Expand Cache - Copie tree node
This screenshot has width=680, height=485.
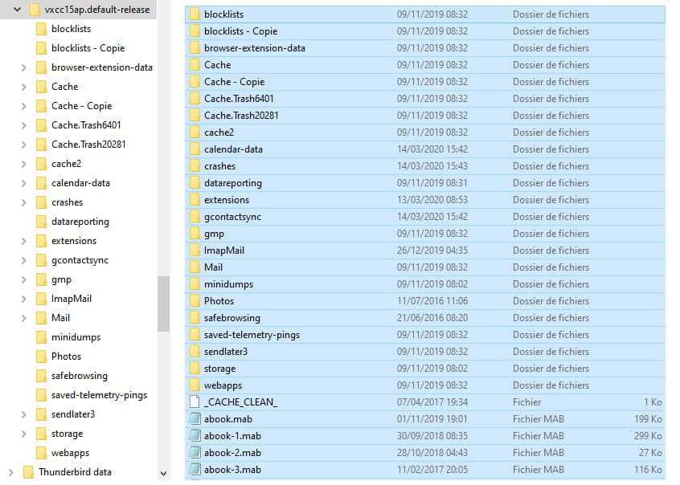(24, 106)
